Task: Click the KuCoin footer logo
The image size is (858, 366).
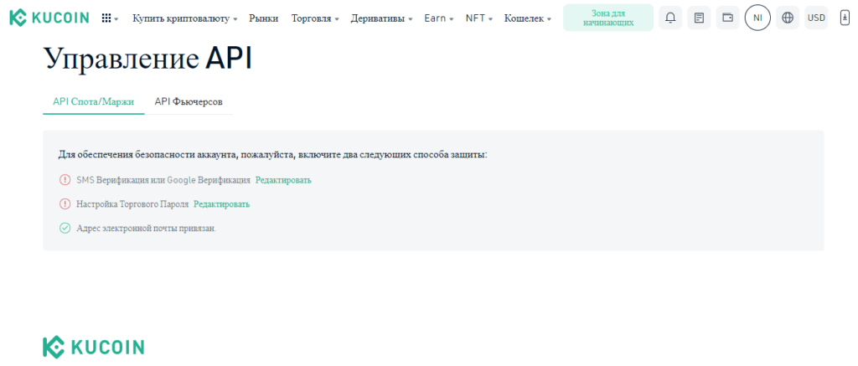Action: coord(93,348)
